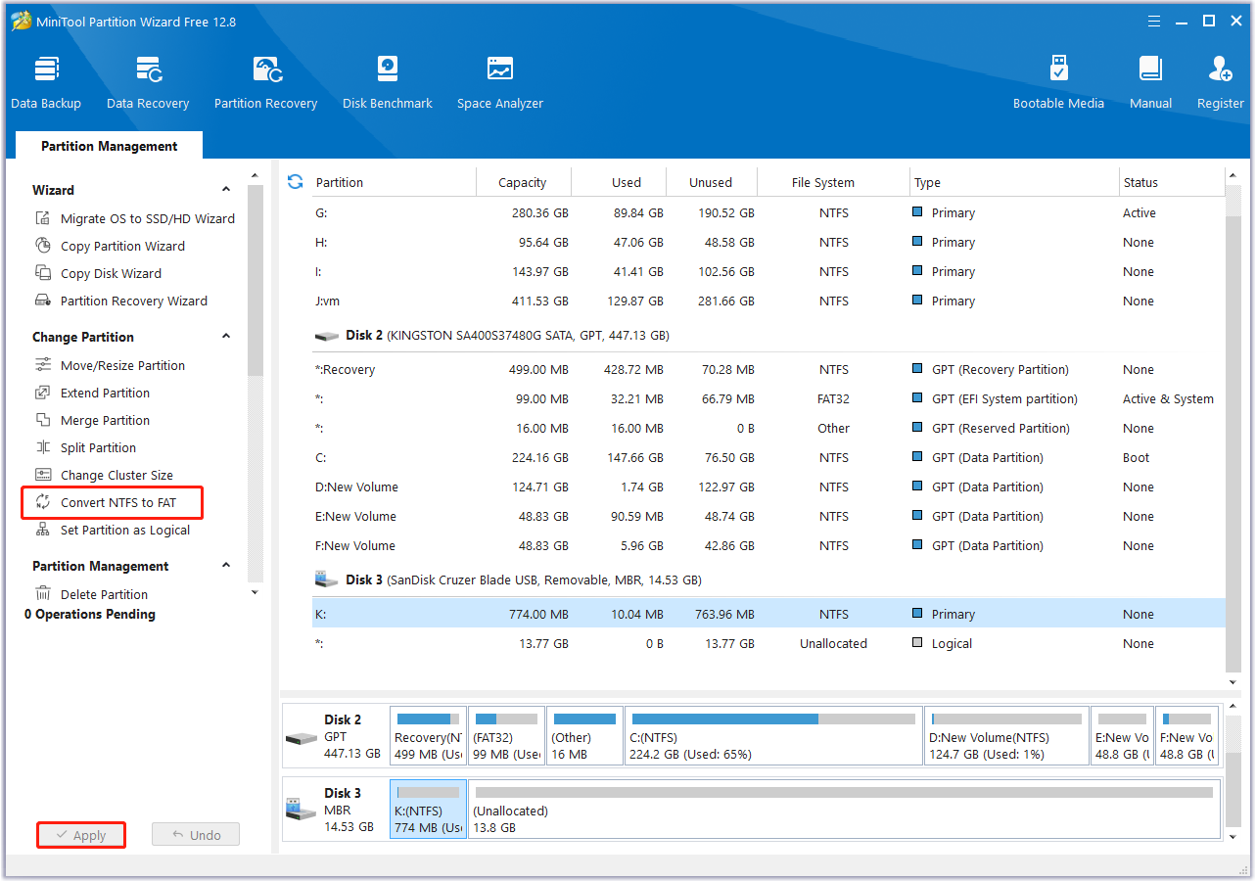The height and width of the screenshot is (881, 1256).
Task: Refresh the partition list
Action: point(295,182)
